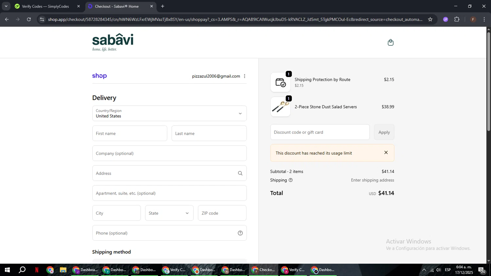Image resolution: width=491 pixels, height=276 pixels.
Task: Open account options beside pizzazul2006@gmail.com
Action: (245, 76)
